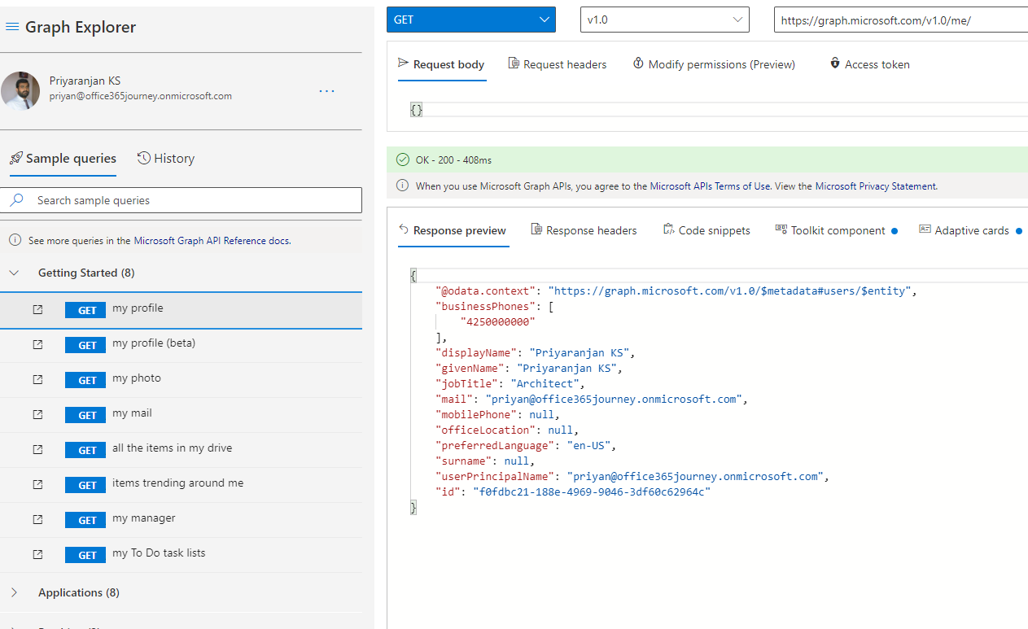Screen dimensions: 1028x629
Task: Switch to the History tab
Action: click(166, 159)
